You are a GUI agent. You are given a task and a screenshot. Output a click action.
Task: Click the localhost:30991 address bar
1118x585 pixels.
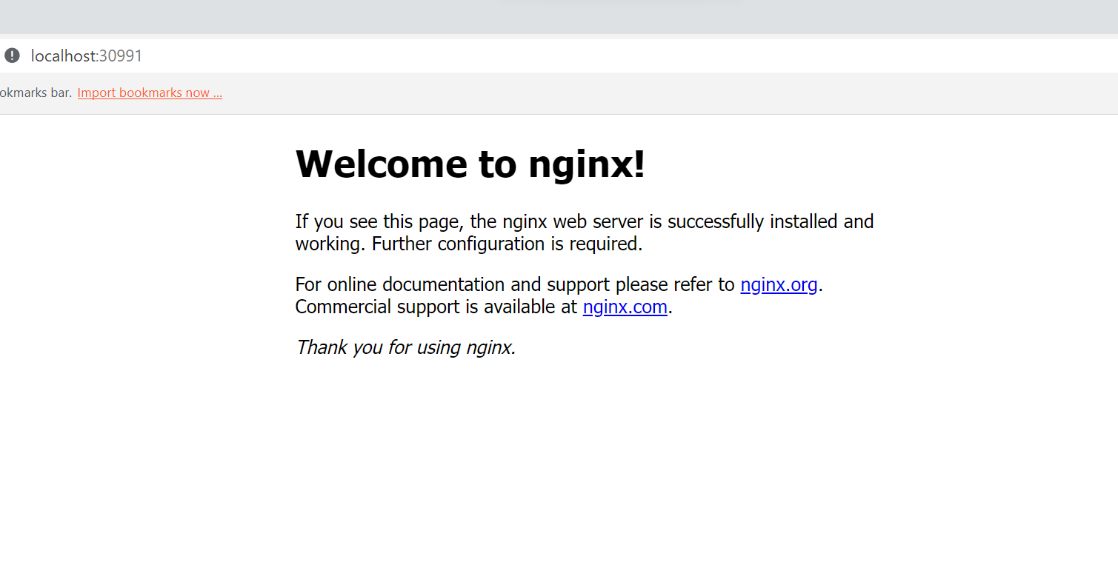pos(86,55)
